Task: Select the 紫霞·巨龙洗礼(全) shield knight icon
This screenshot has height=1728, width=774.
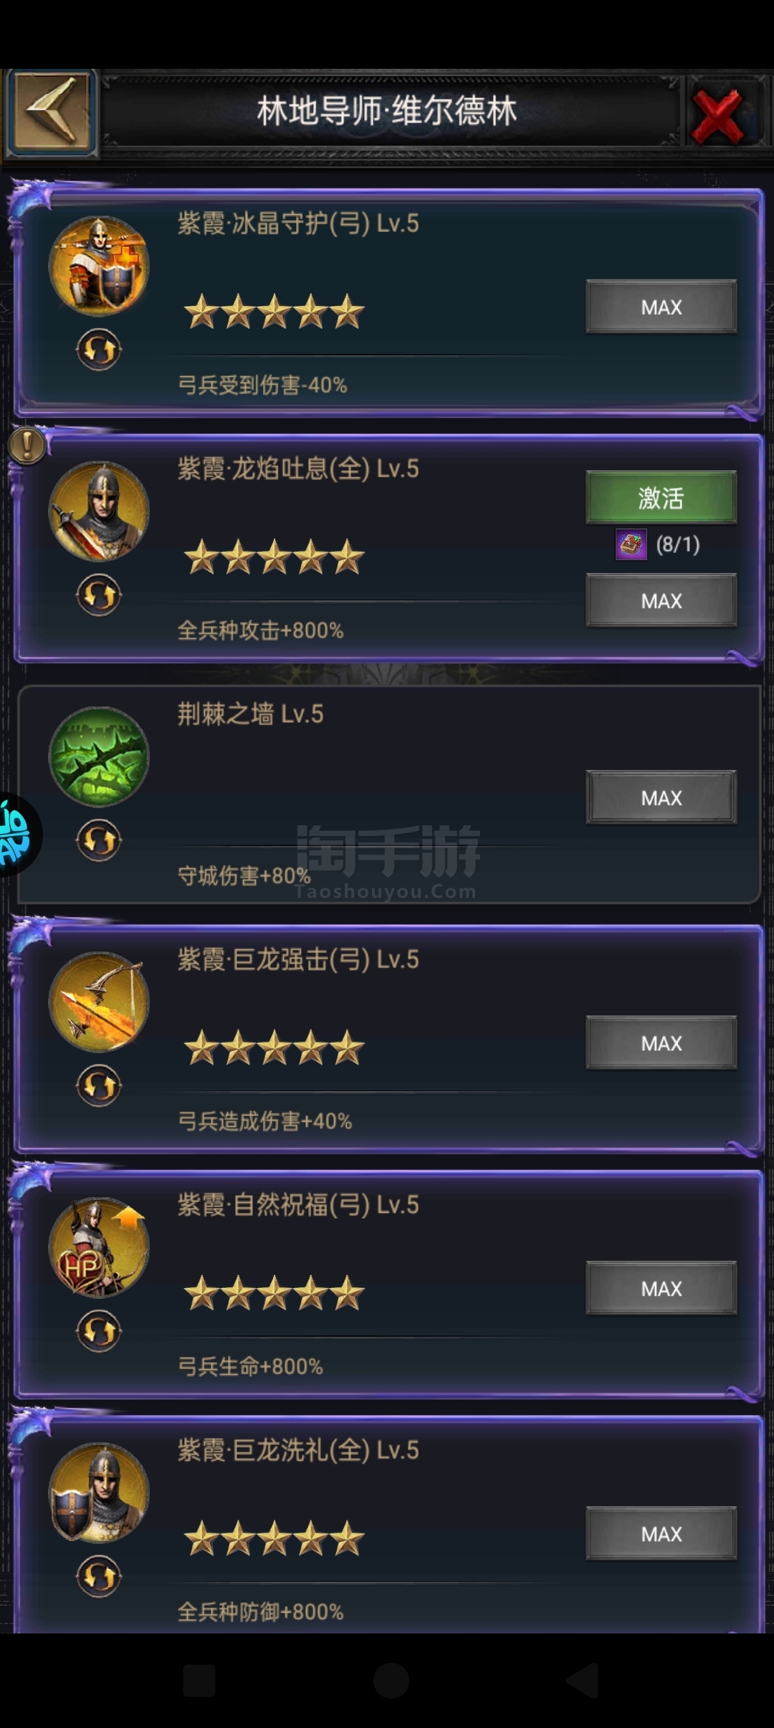Action: (x=99, y=1493)
